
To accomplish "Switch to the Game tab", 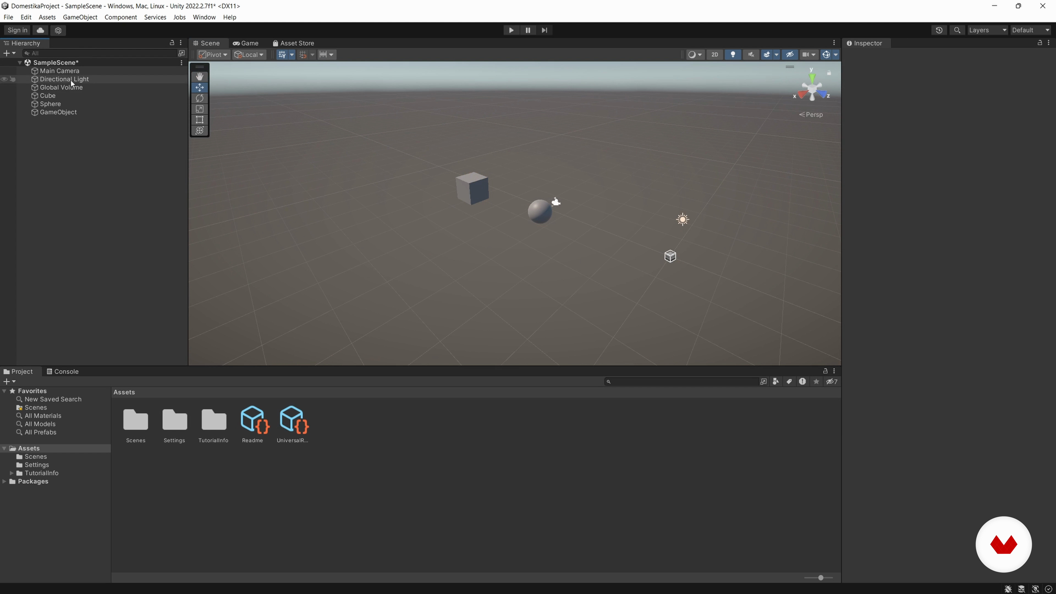I will 246,43.
